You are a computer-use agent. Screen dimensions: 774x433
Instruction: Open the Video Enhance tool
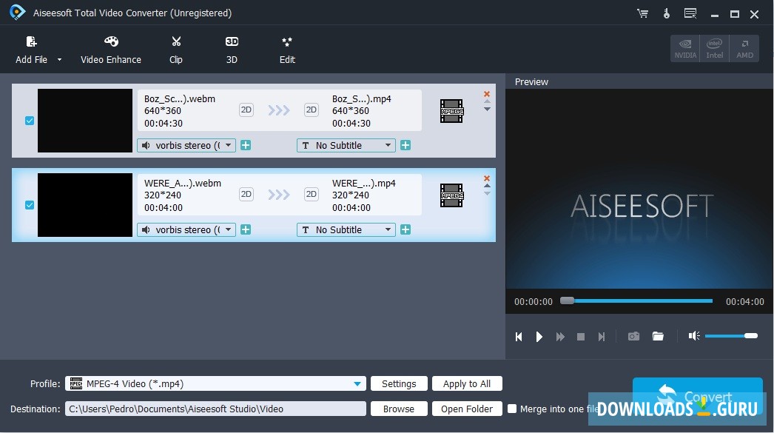pyautogui.click(x=111, y=50)
